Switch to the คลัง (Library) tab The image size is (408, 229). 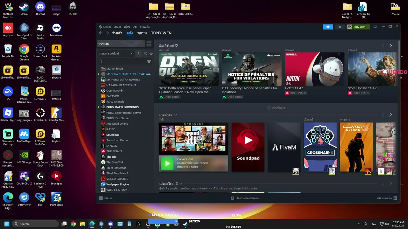(130, 33)
